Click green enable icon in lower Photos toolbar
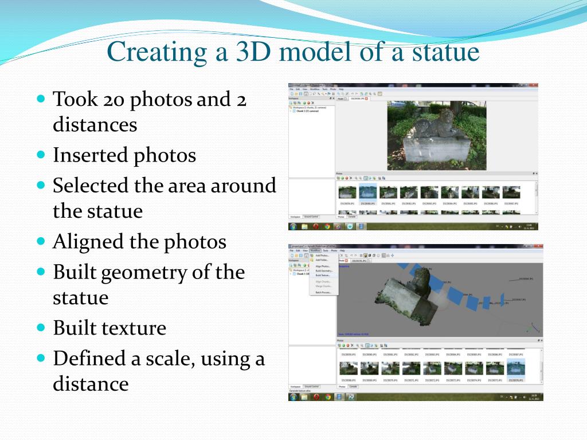 click(343, 345)
